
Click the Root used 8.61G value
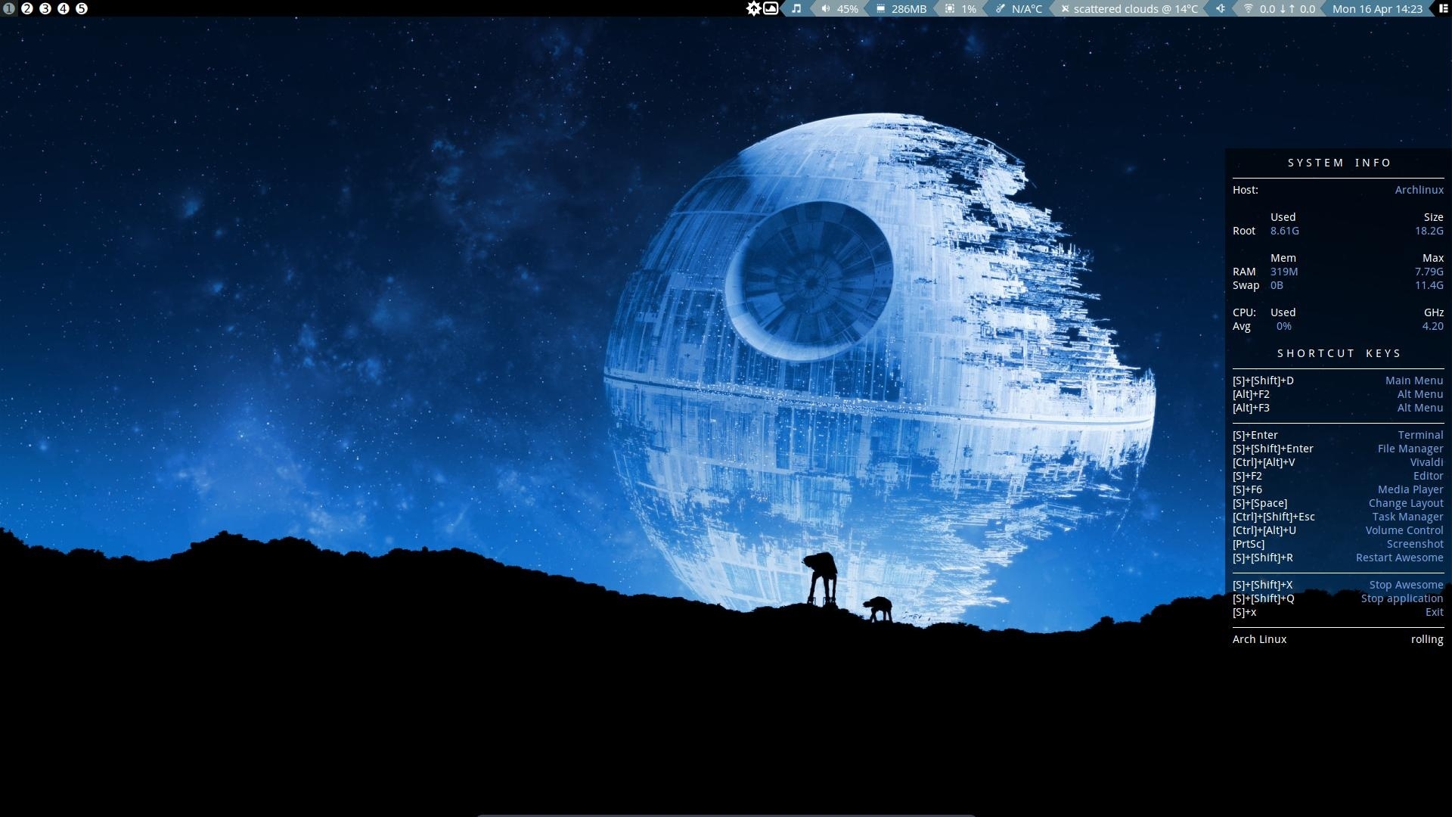coord(1284,231)
